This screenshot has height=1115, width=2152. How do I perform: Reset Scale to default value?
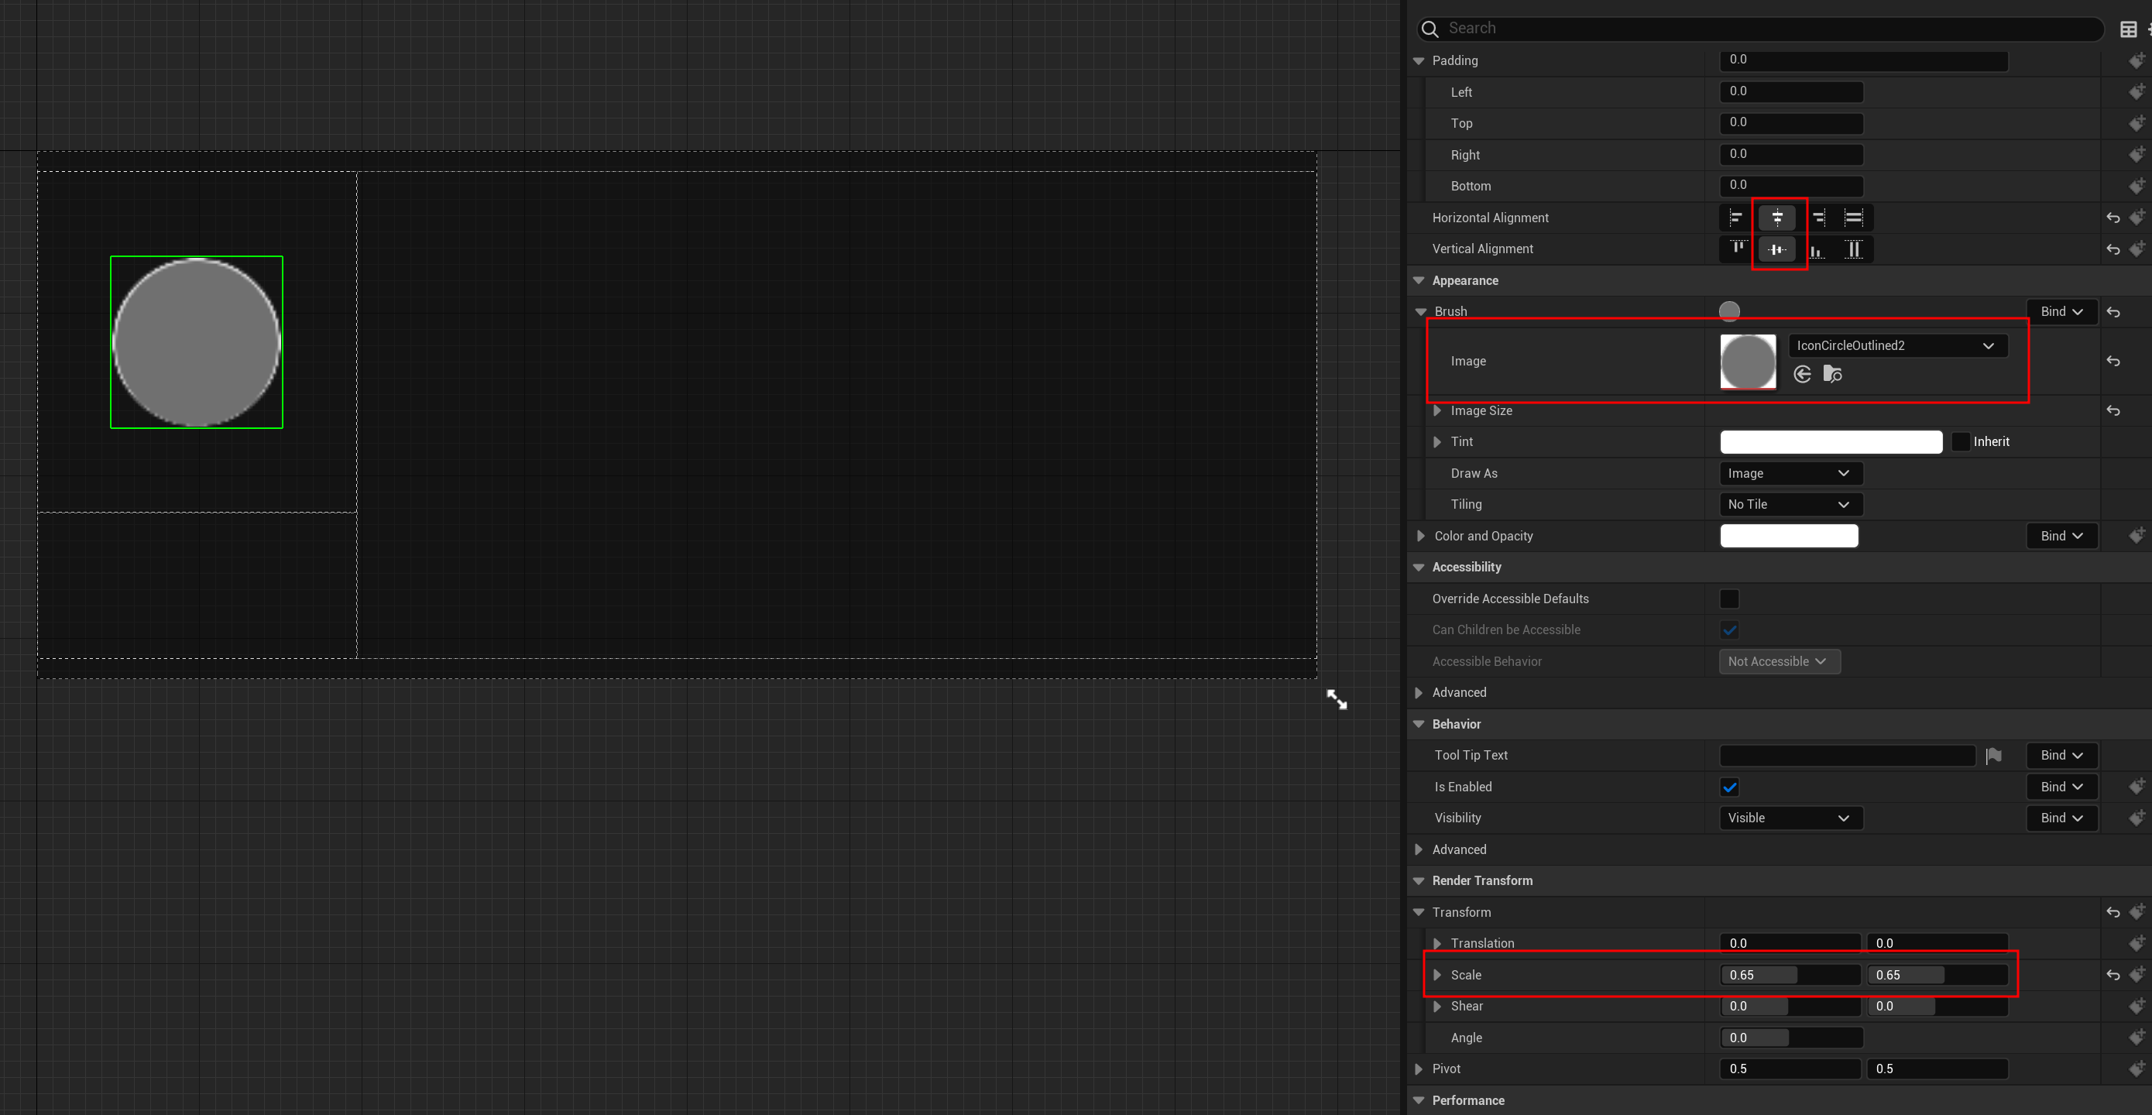[2113, 975]
